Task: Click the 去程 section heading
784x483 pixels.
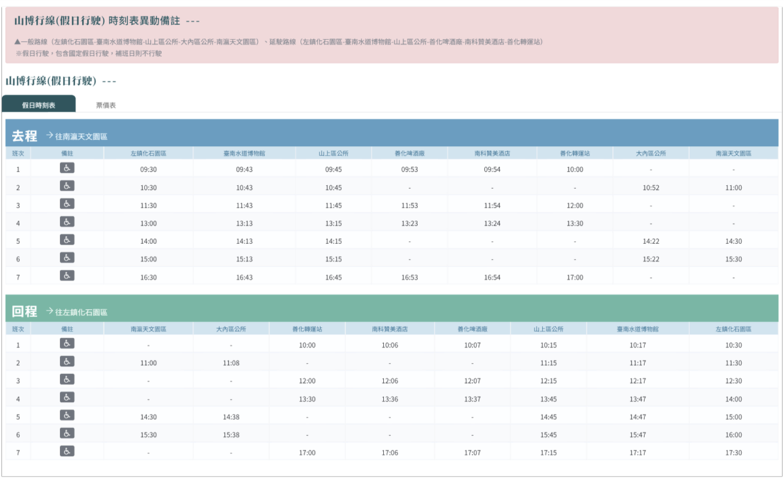Action: point(25,135)
